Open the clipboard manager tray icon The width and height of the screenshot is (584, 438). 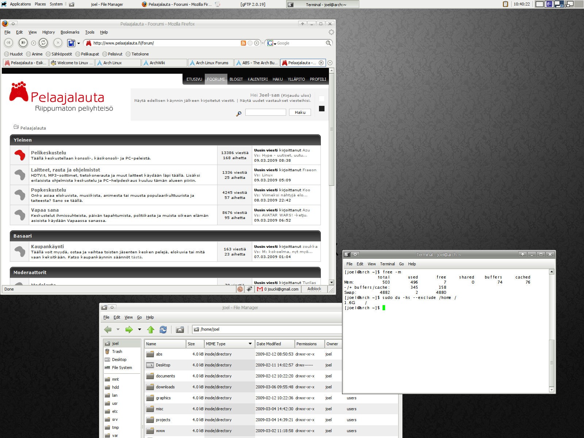pyautogui.click(x=506, y=4)
